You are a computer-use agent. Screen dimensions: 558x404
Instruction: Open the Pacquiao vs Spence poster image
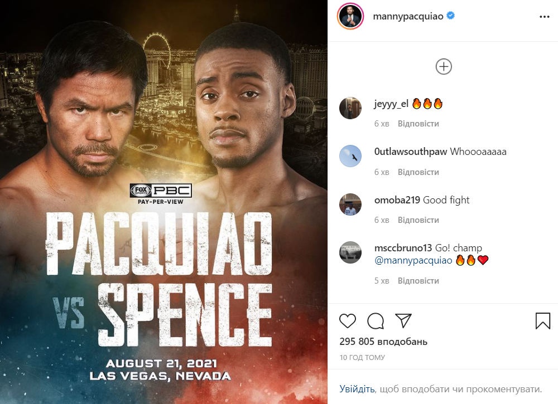[x=163, y=202]
